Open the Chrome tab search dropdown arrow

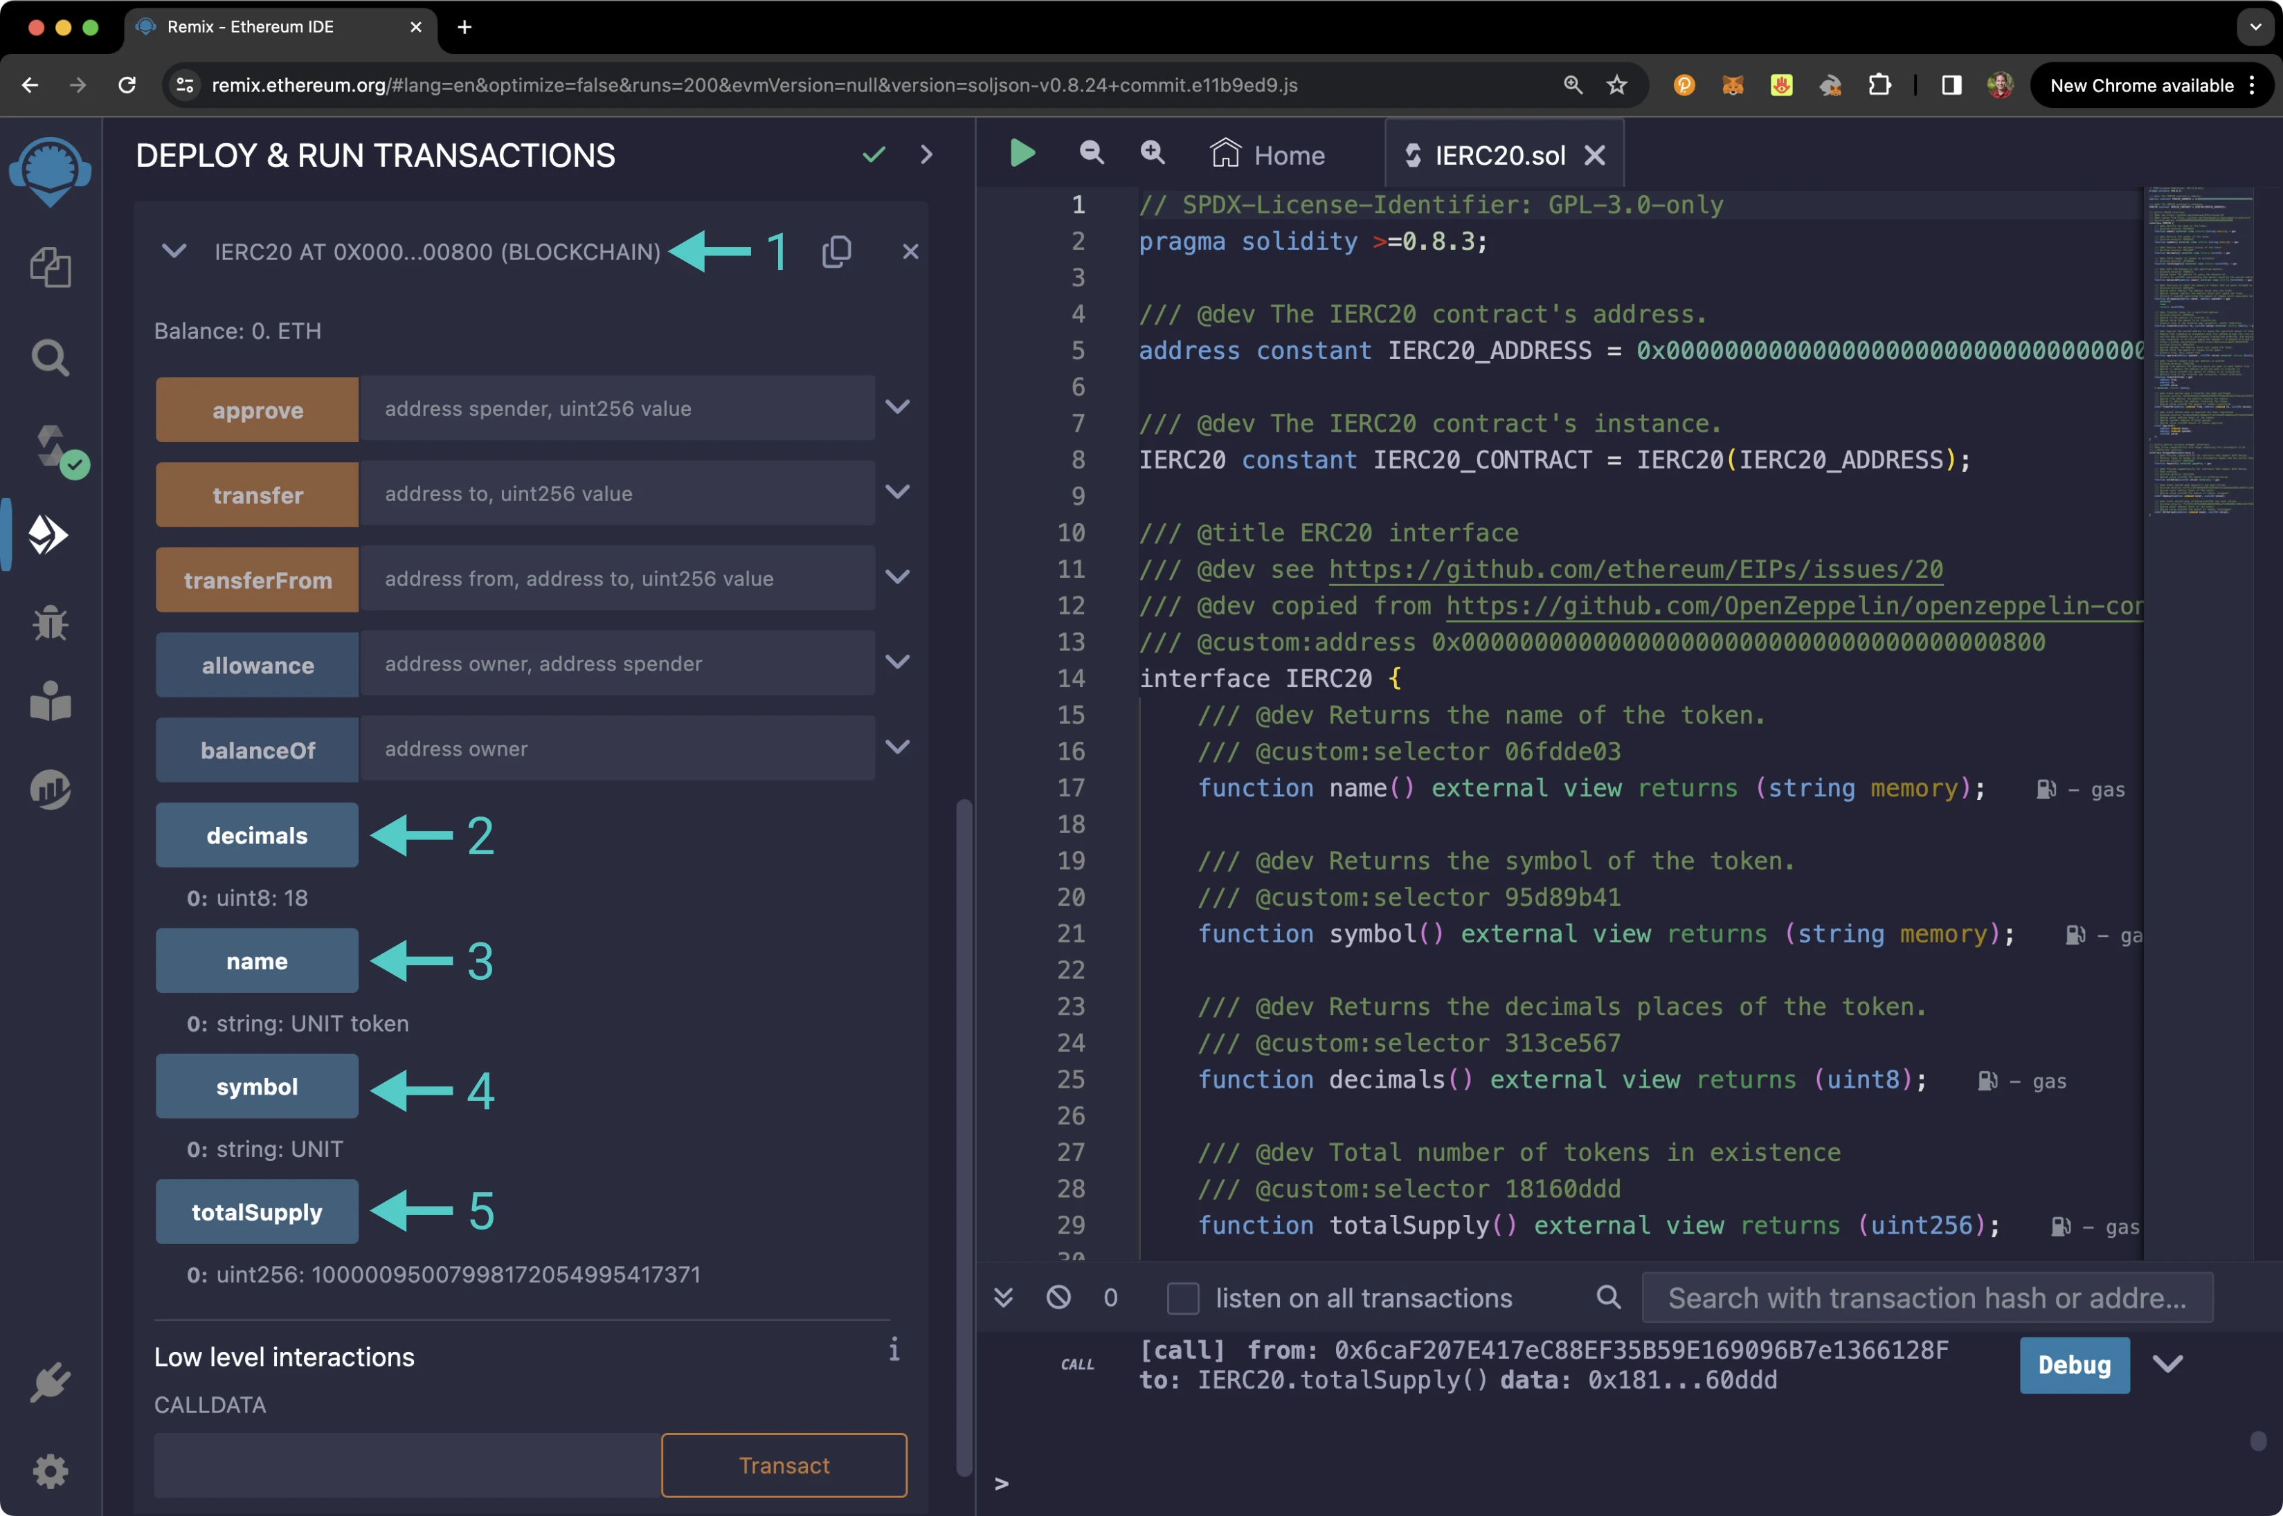coord(2255,27)
